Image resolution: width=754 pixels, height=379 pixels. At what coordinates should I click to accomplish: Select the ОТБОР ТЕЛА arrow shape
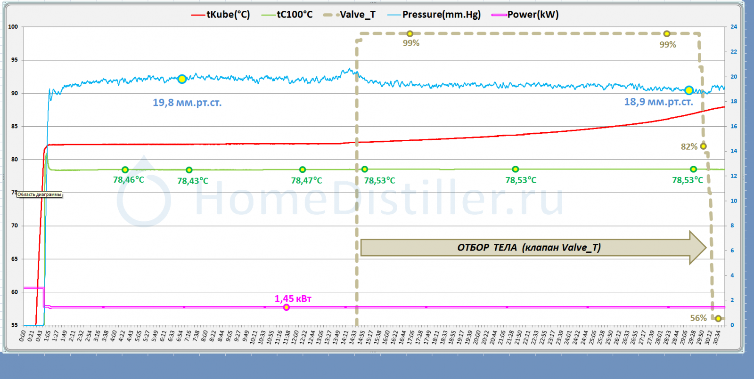click(528, 248)
